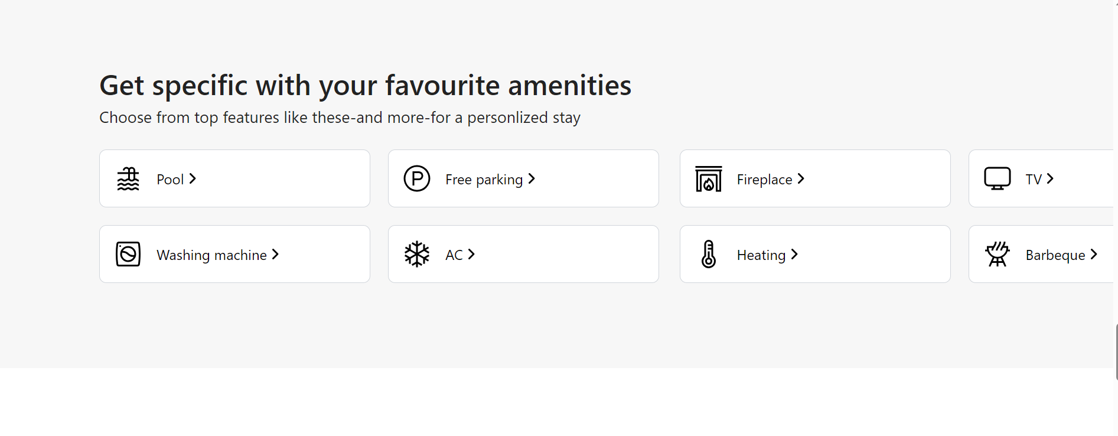Expand the Pool amenity chevron
This screenshot has width=1118, height=436.
(x=193, y=178)
